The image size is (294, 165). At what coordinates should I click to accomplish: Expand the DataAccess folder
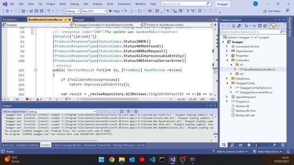[227, 78]
